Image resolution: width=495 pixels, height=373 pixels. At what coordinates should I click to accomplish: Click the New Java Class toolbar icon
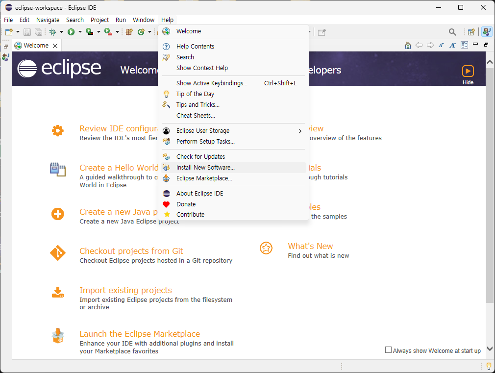(141, 32)
